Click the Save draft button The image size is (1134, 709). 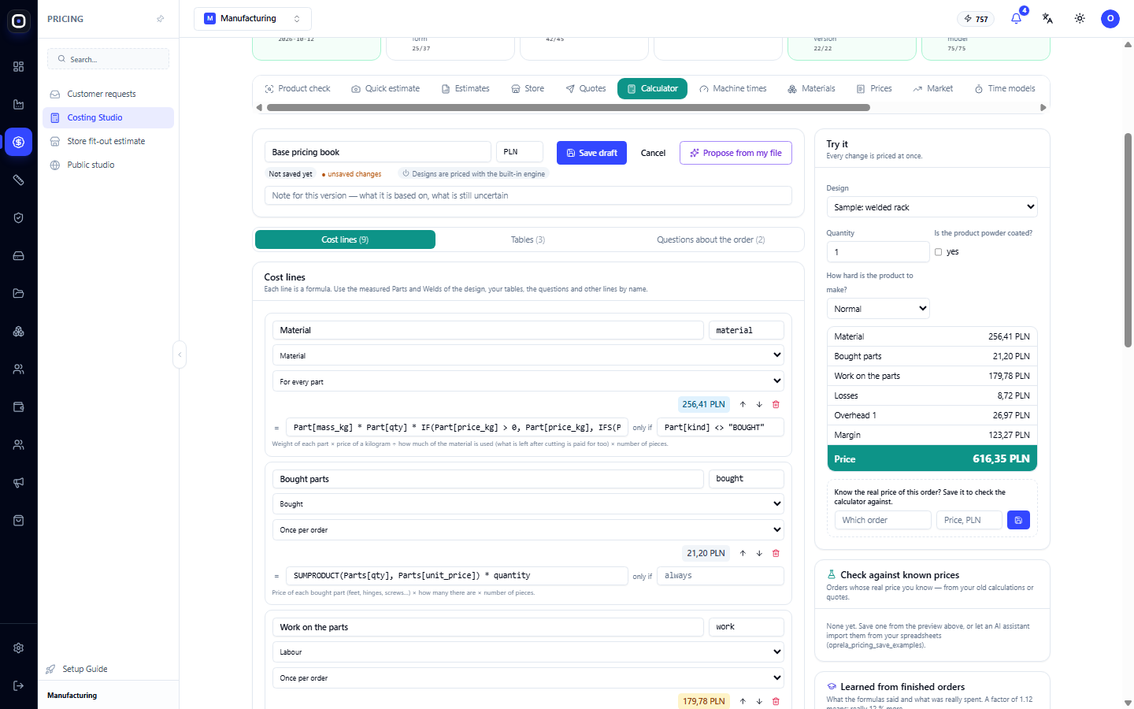point(591,153)
